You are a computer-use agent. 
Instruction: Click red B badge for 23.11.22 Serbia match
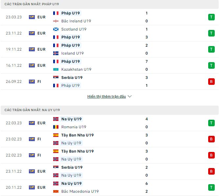[x=211, y=171]
